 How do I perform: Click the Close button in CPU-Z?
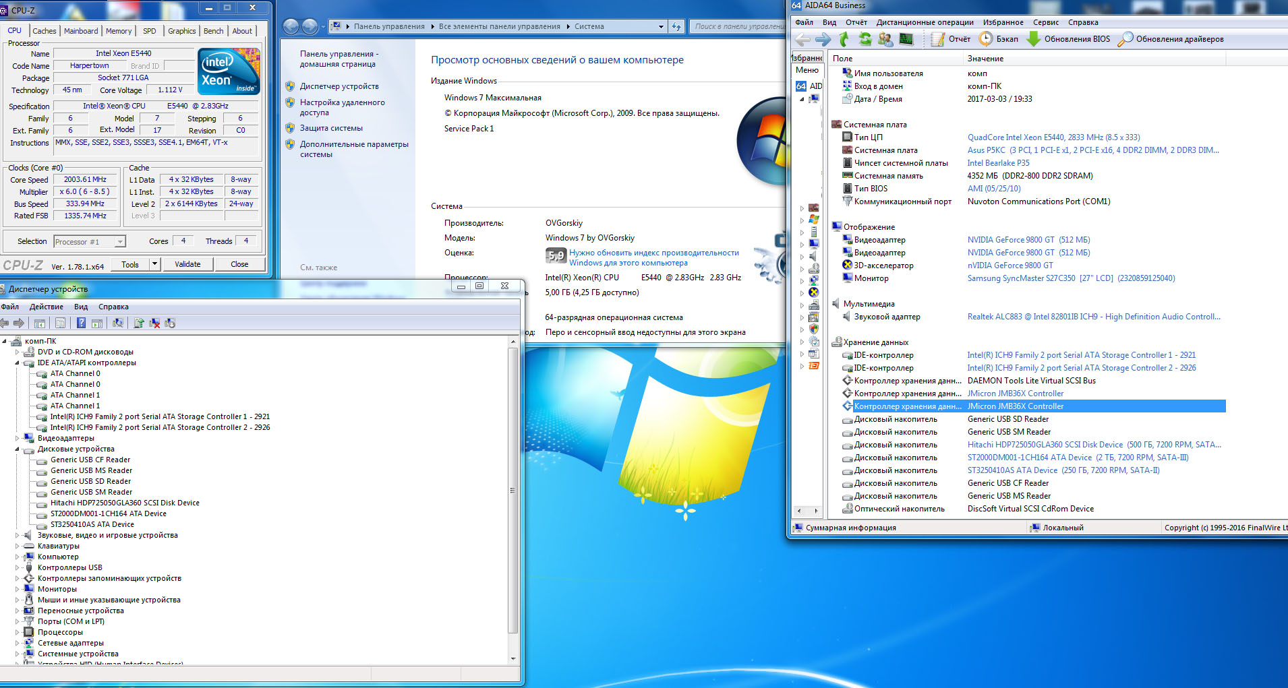coord(239,264)
